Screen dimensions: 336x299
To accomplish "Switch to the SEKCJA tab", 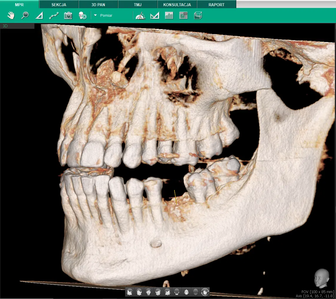I will point(59,5).
